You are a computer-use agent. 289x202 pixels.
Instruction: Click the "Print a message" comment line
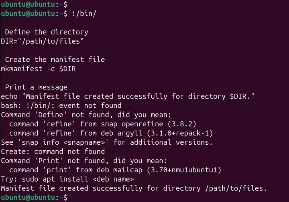point(36,87)
